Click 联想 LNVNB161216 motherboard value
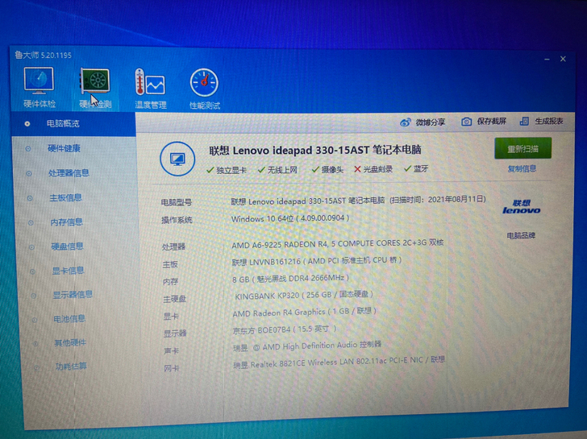The image size is (587, 439). click(x=317, y=261)
